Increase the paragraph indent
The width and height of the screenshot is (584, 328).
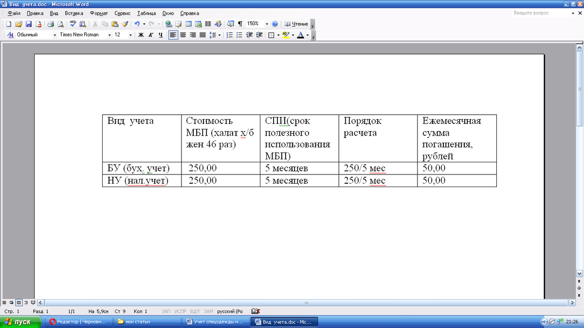tap(259, 35)
